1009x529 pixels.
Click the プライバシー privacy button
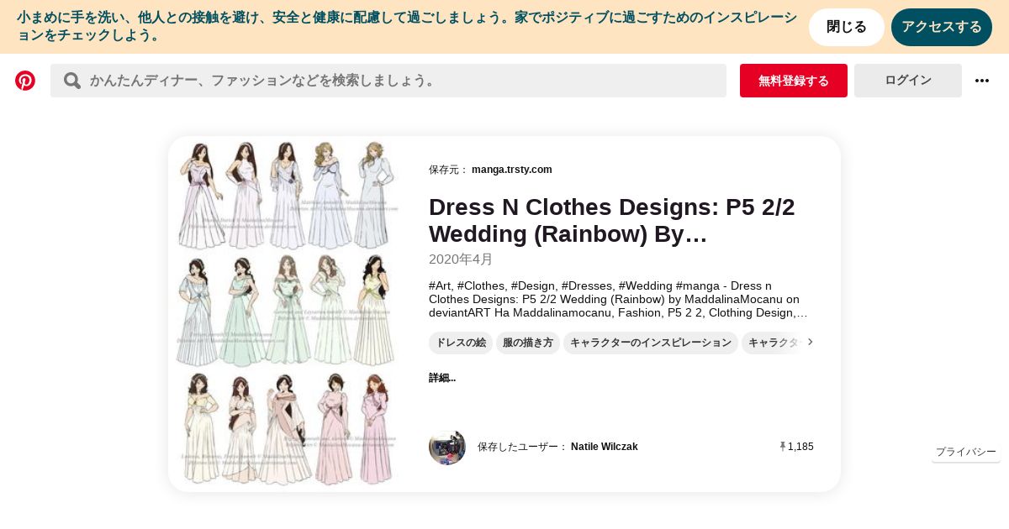coord(966,452)
